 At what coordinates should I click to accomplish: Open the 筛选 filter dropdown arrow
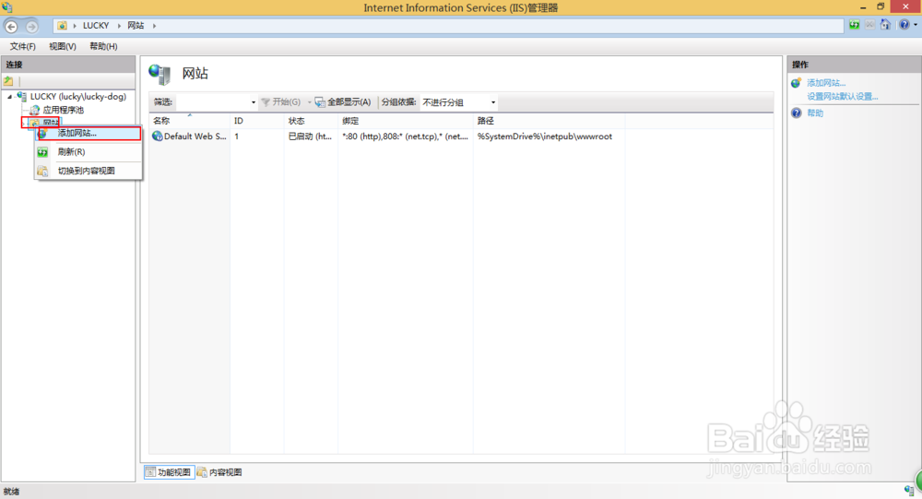pyautogui.click(x=254, y=102)
